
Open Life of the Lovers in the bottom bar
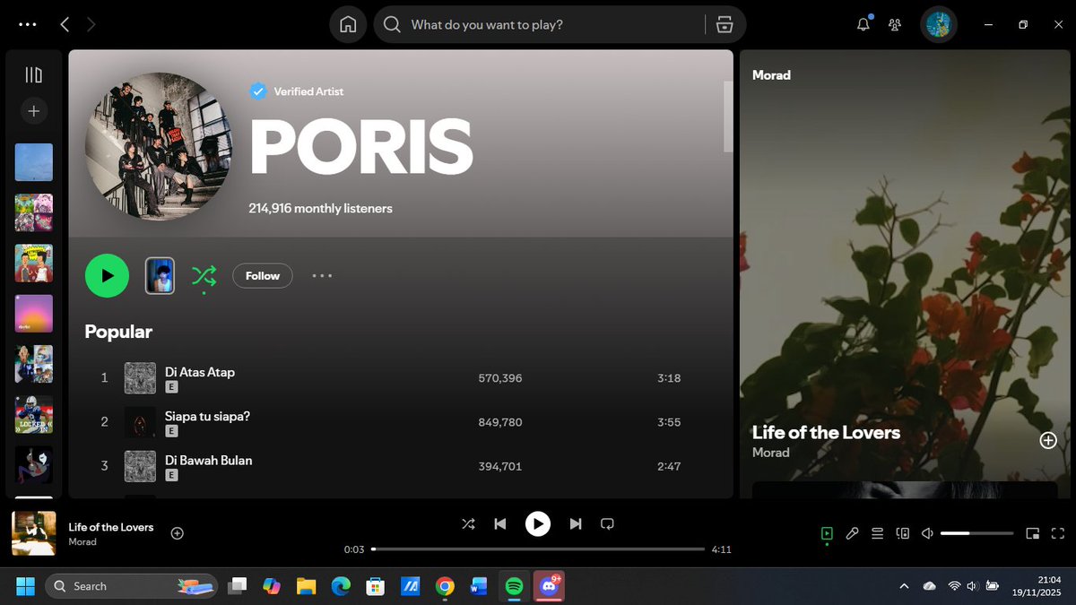(111, 527)
